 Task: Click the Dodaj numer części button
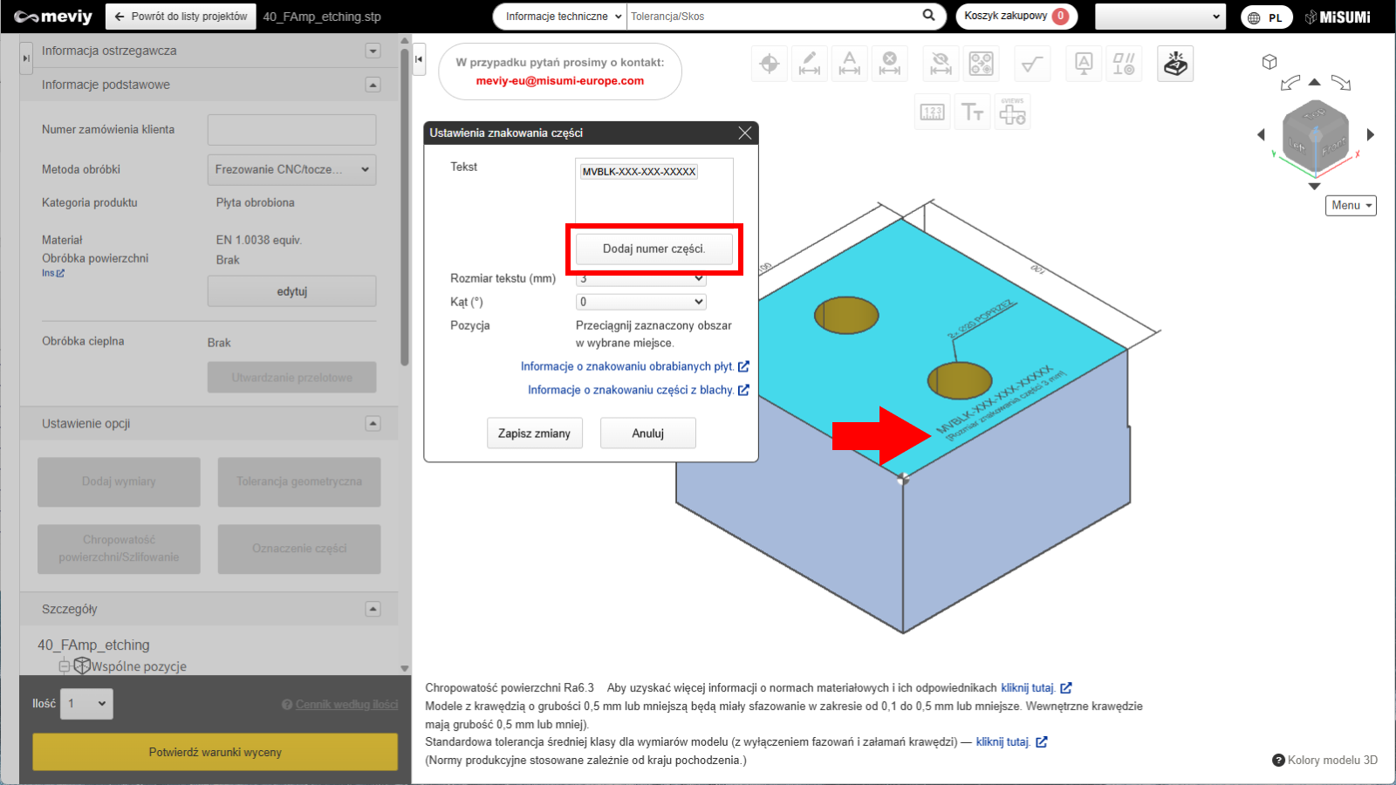(x=654, y=249)
